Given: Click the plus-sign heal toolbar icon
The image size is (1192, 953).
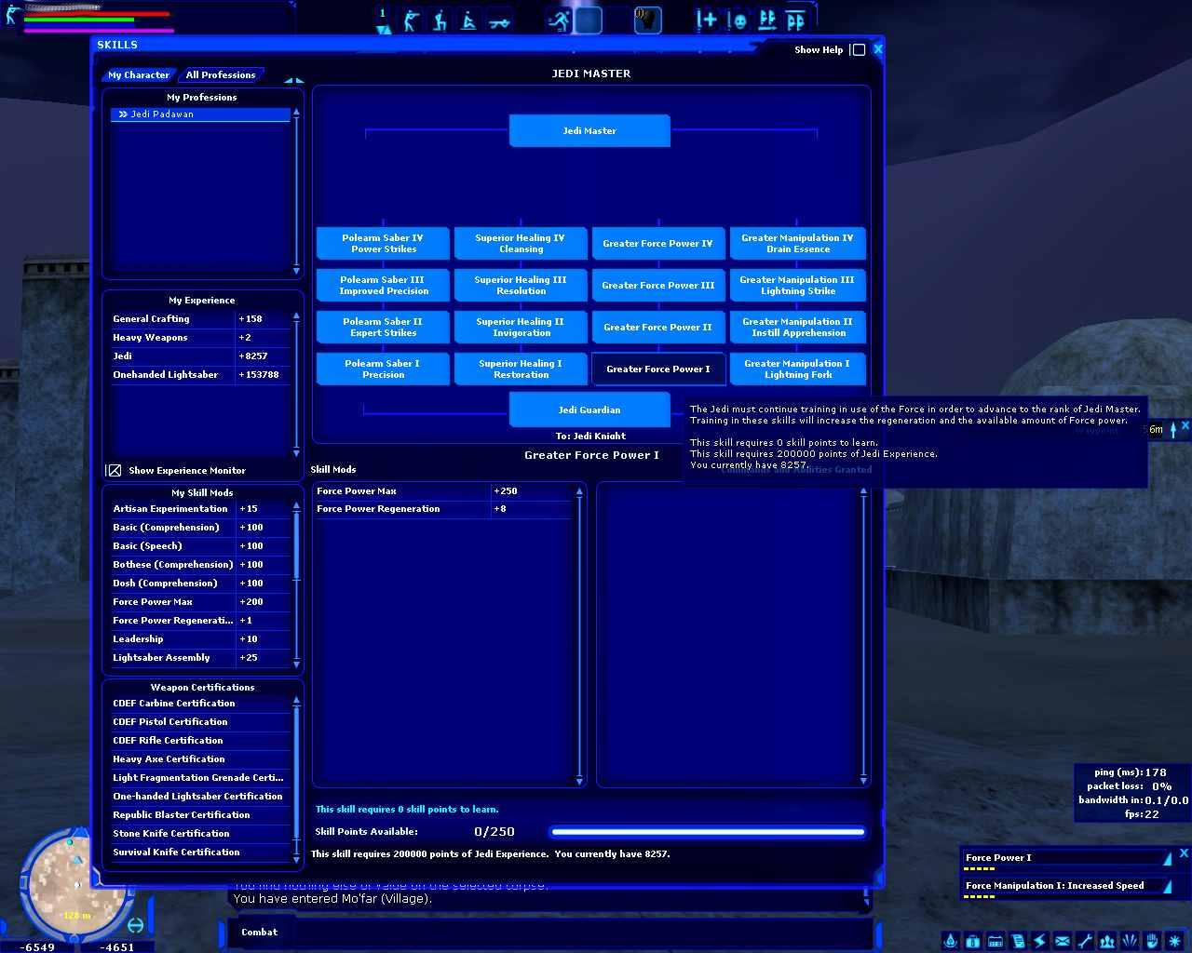Looking at the screenshot, I should [707, 20].
